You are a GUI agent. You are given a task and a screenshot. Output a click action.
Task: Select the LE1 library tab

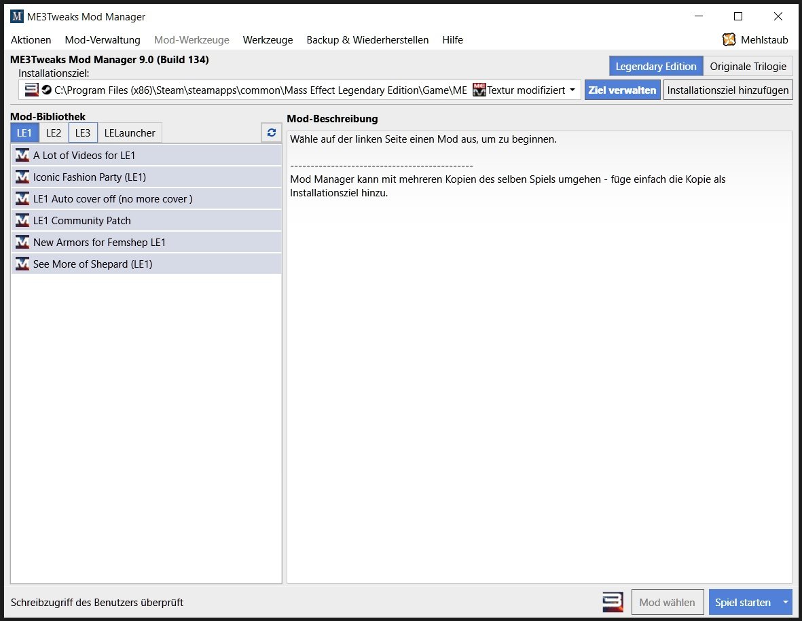tap(24, 133)
